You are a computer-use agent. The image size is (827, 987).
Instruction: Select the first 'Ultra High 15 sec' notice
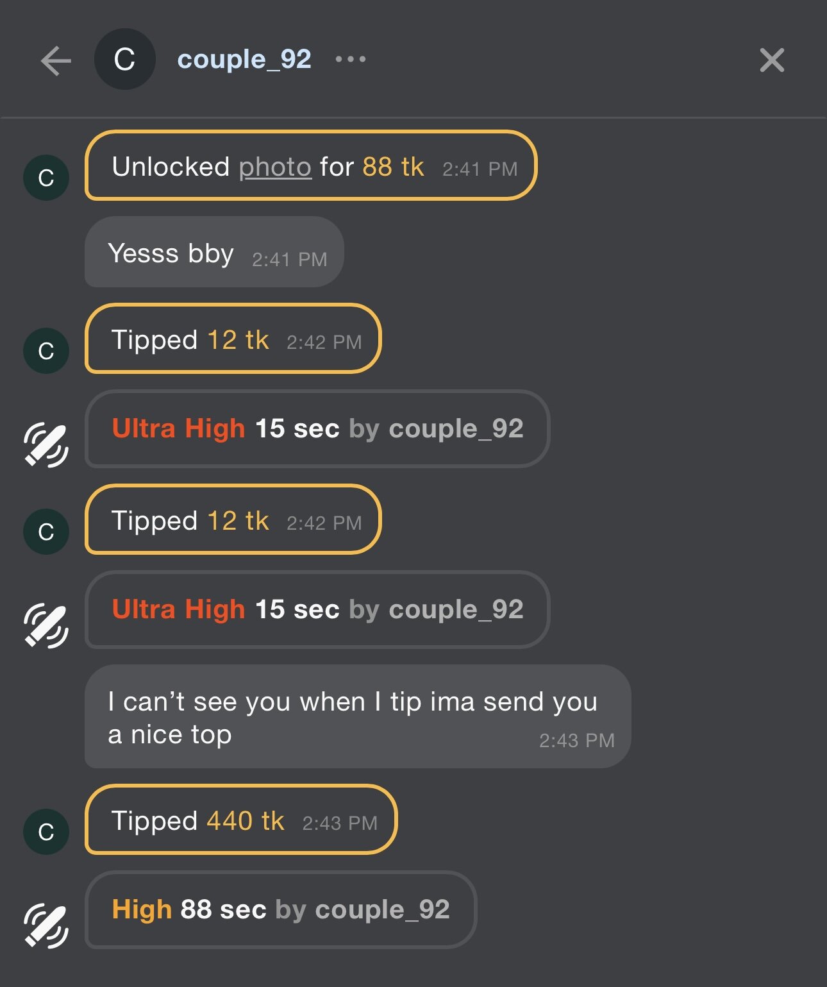click(317, 428)
